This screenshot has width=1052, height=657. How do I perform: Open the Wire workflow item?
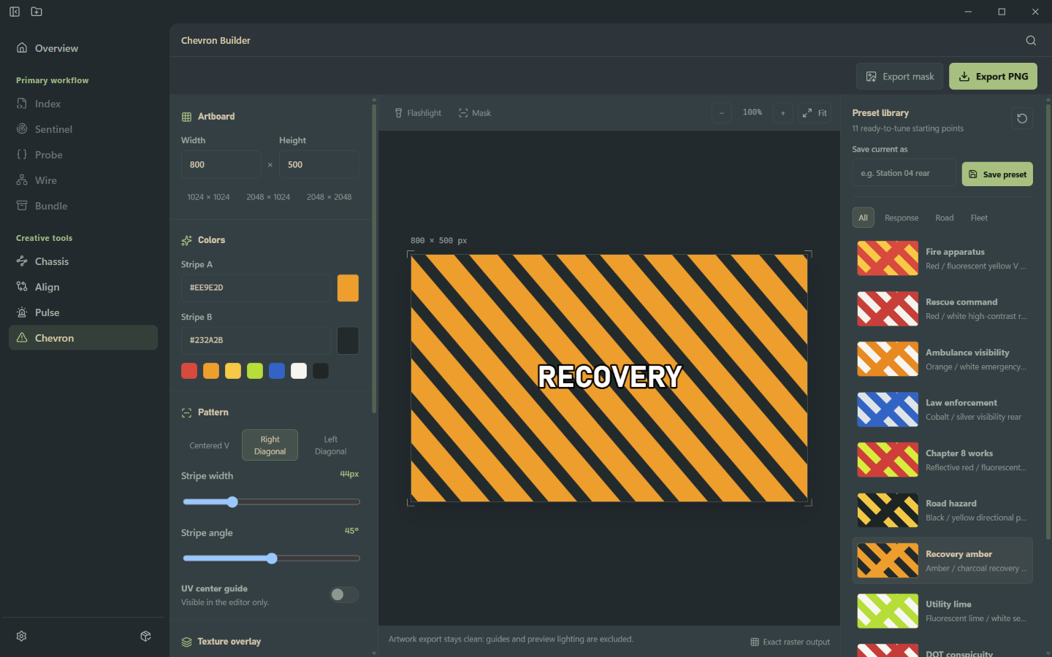point(83,180)
